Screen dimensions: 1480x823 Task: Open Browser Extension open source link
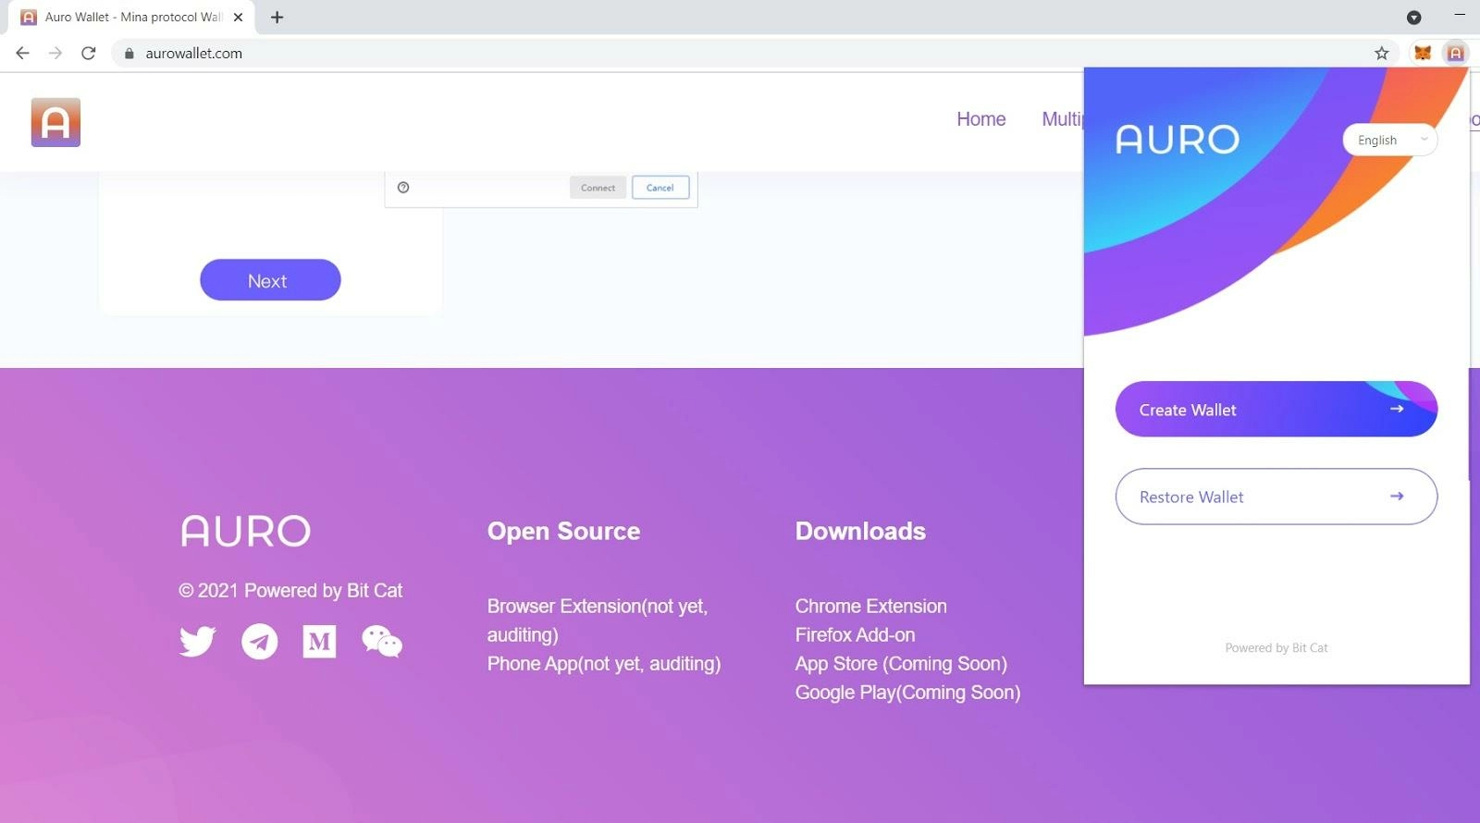tap(598, 620)
